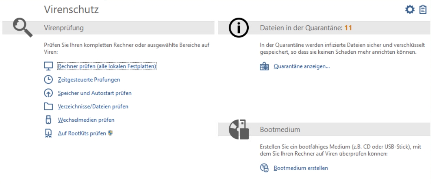The image size is (431, 184).
Task: Click the info circle icon for Quarantäne
Action: coord(239,28)
